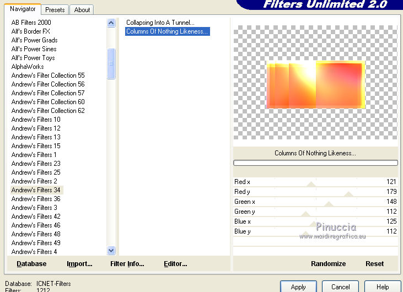Select Alf's Power Sines category

tap(34, 49)
